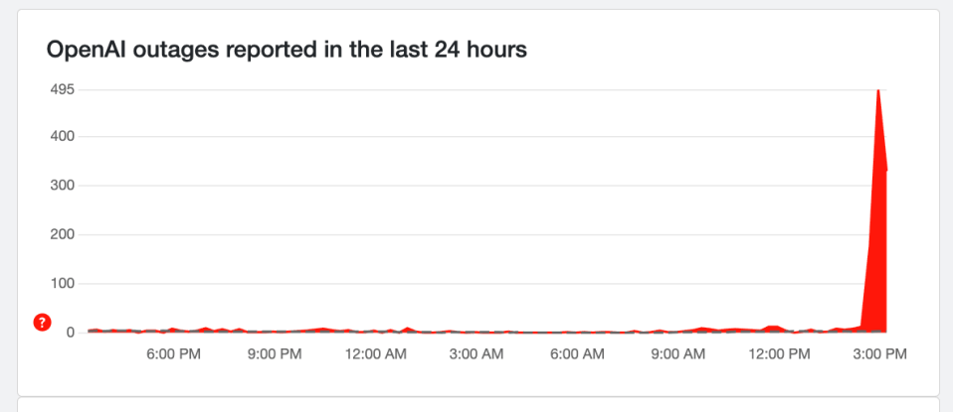Click the 400 value on the y-axis
Viewport: 953px width, 412px height.
point(62,137)
